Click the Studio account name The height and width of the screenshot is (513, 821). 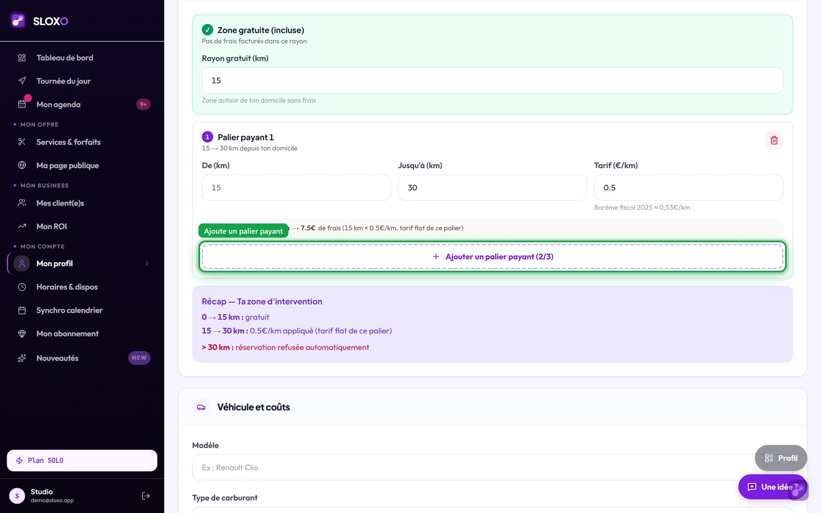[x=42, y=491]
